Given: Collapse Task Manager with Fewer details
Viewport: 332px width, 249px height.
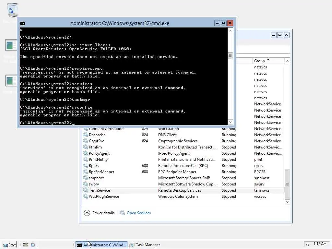Looking at the screenshot, I should [99, 213].
